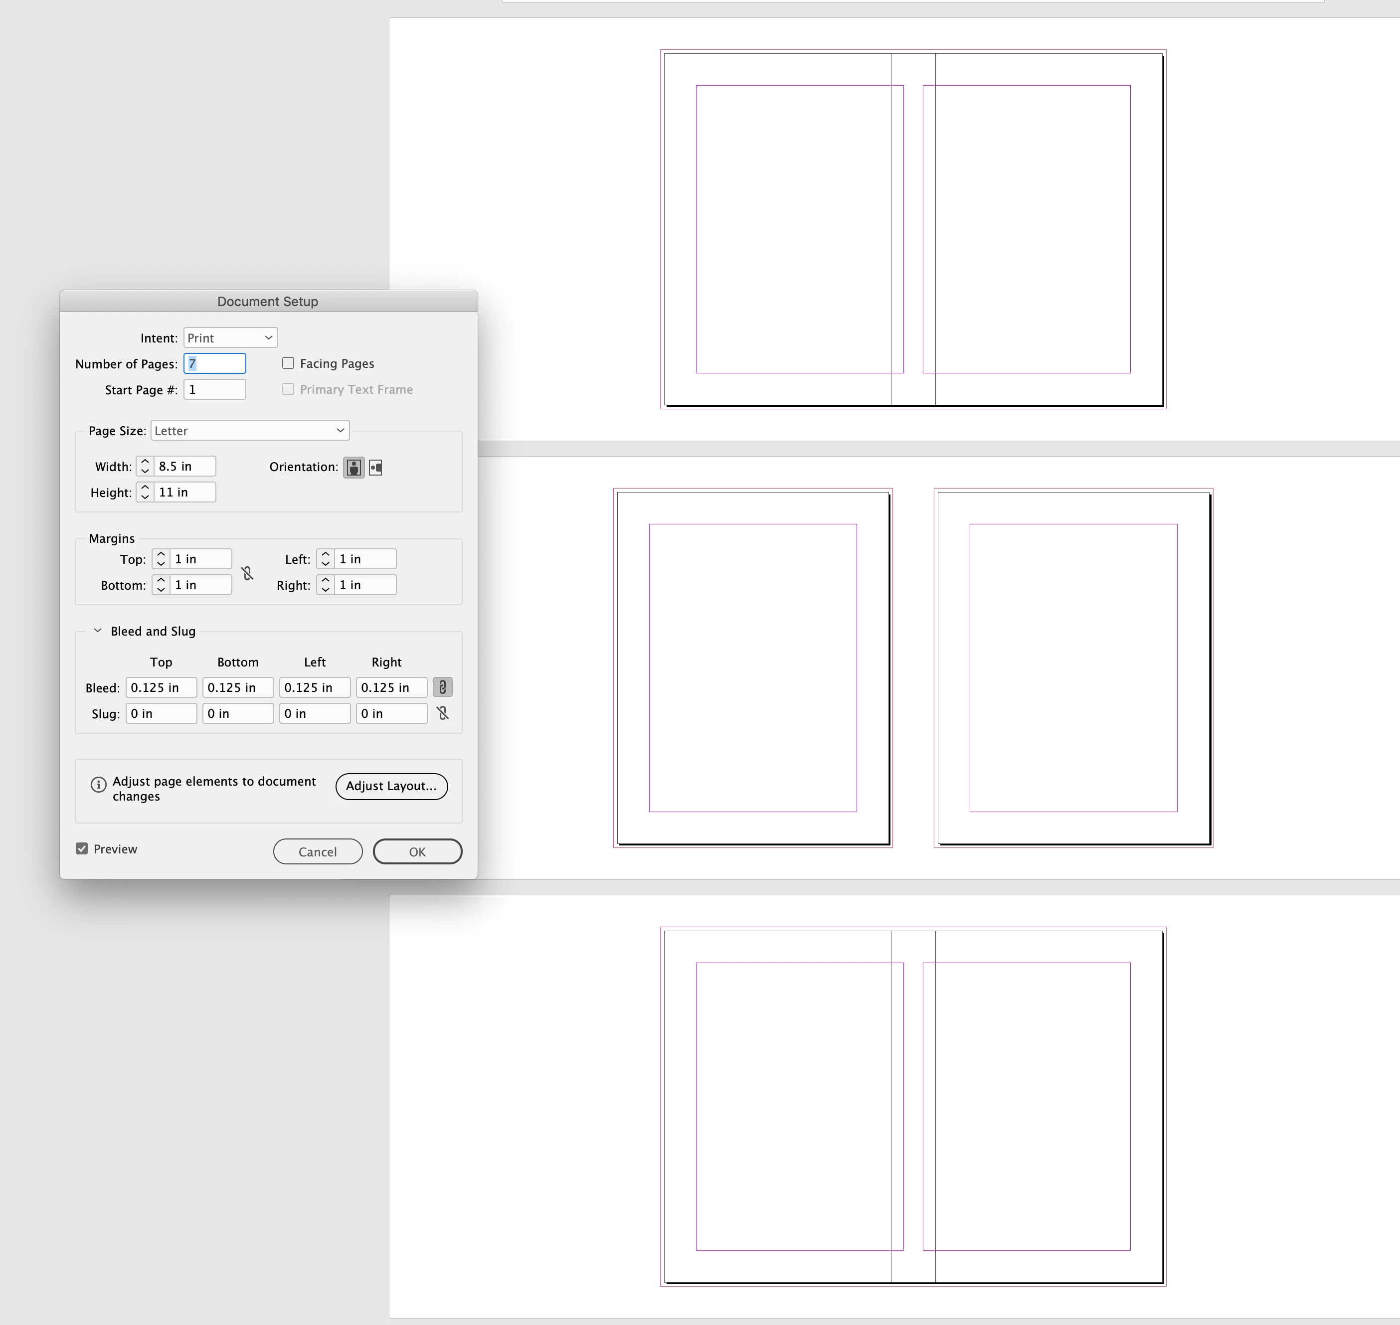Click margins link chain icon
The image size is (1400, 1325).
pyautogui.click(x=247, y=573)
